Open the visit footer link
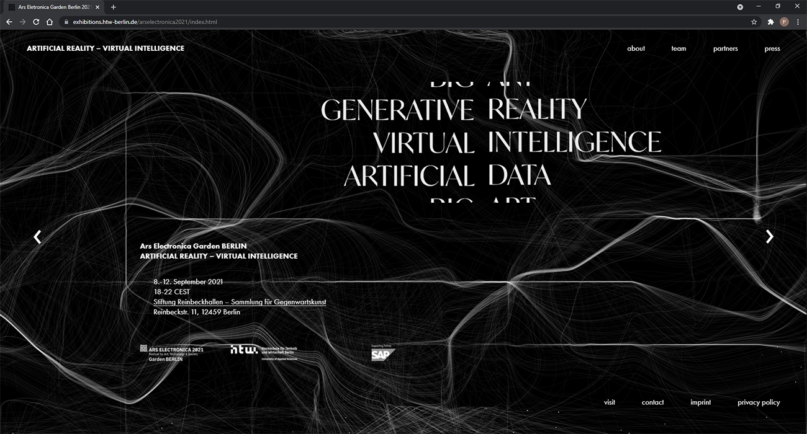Viewport: 807px width, 434px height. click(610, 402)
